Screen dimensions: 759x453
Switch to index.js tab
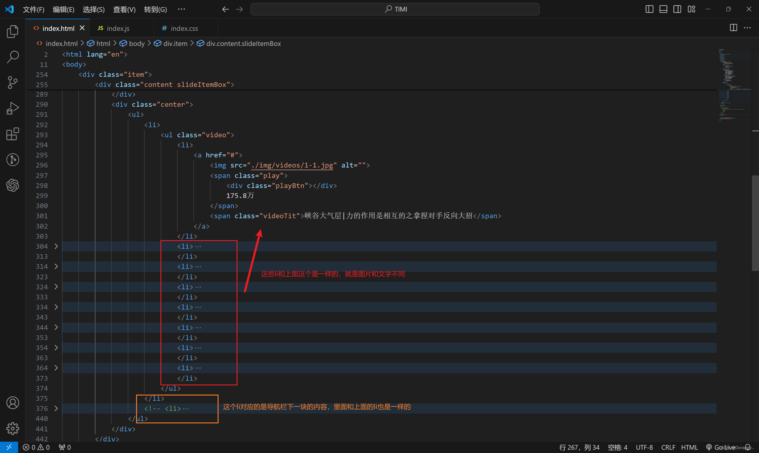coord(118,28)
